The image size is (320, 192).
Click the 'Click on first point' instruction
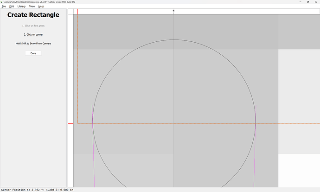(33, 26)
